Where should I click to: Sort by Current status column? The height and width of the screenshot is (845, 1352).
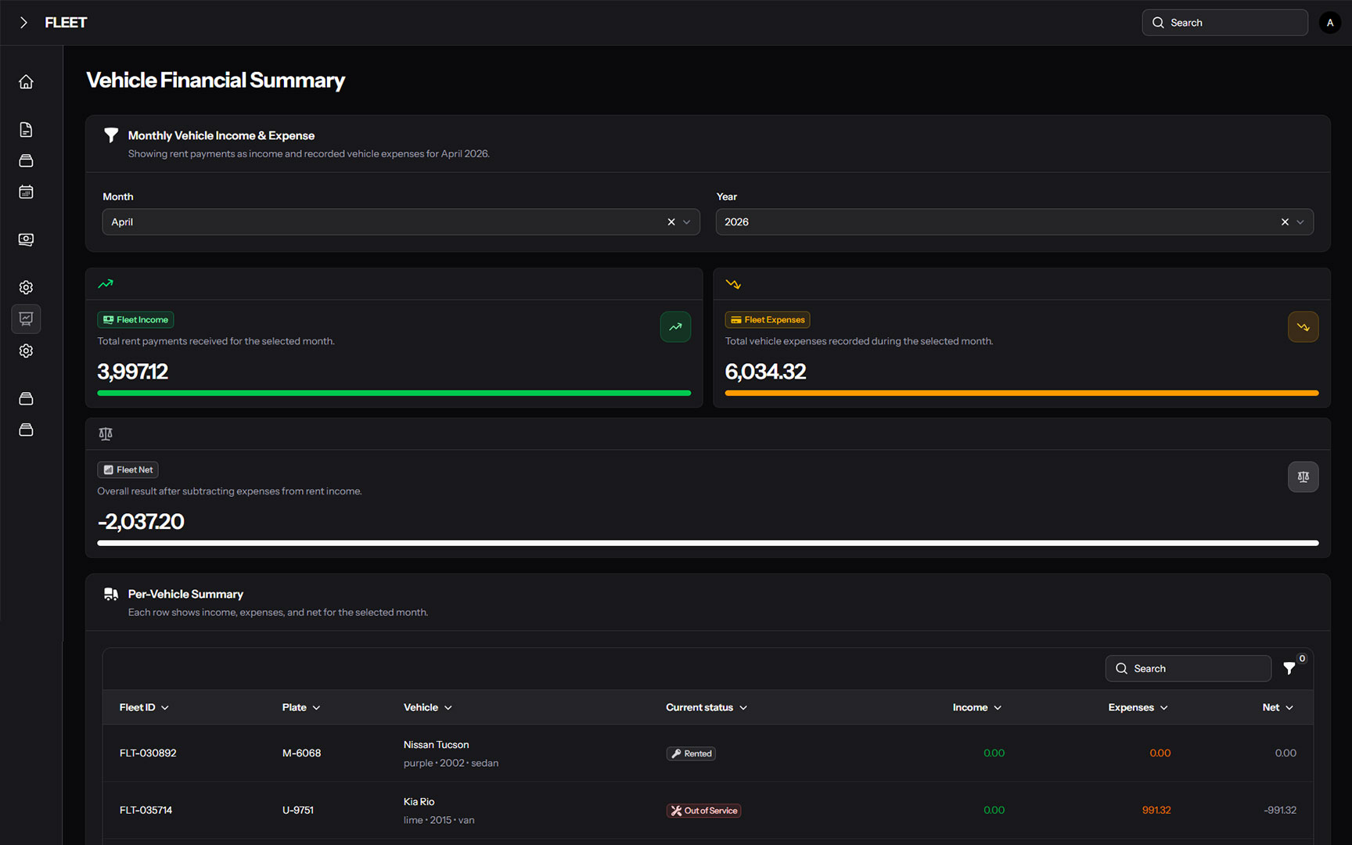[x=707, y=707]
